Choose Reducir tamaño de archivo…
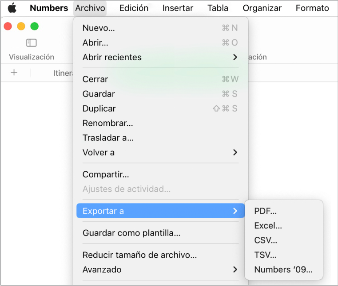The image size is (338, 286). (x=161, y=255)
